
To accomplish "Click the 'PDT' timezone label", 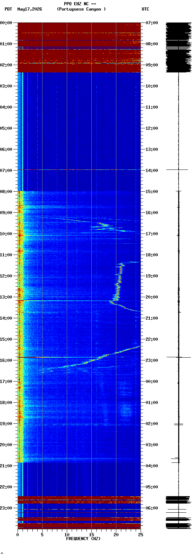I will (x=8, y=9).
